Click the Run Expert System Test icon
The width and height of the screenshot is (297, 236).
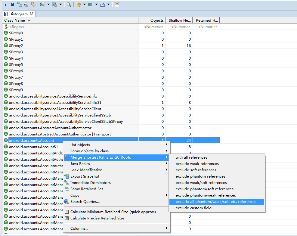pyautogui.click(x=42, y=5)
